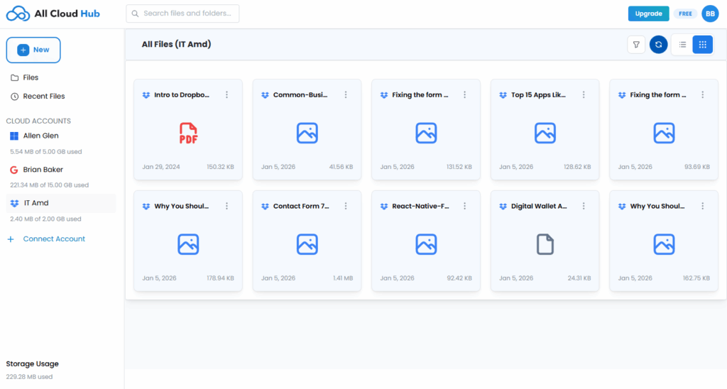Refresh files with the circular sync icon
The height and width of the screenshot is (389, 727).
(658, 45)
